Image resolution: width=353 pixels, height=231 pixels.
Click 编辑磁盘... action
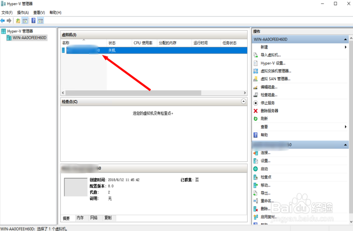click(x=269, y=87)
